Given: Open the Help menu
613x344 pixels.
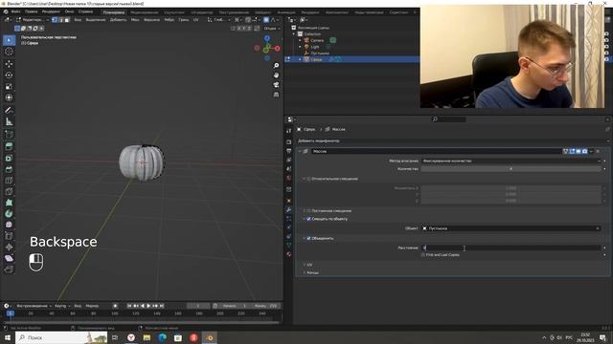Looking at the screenshot, I should click(x=85, y=11).
